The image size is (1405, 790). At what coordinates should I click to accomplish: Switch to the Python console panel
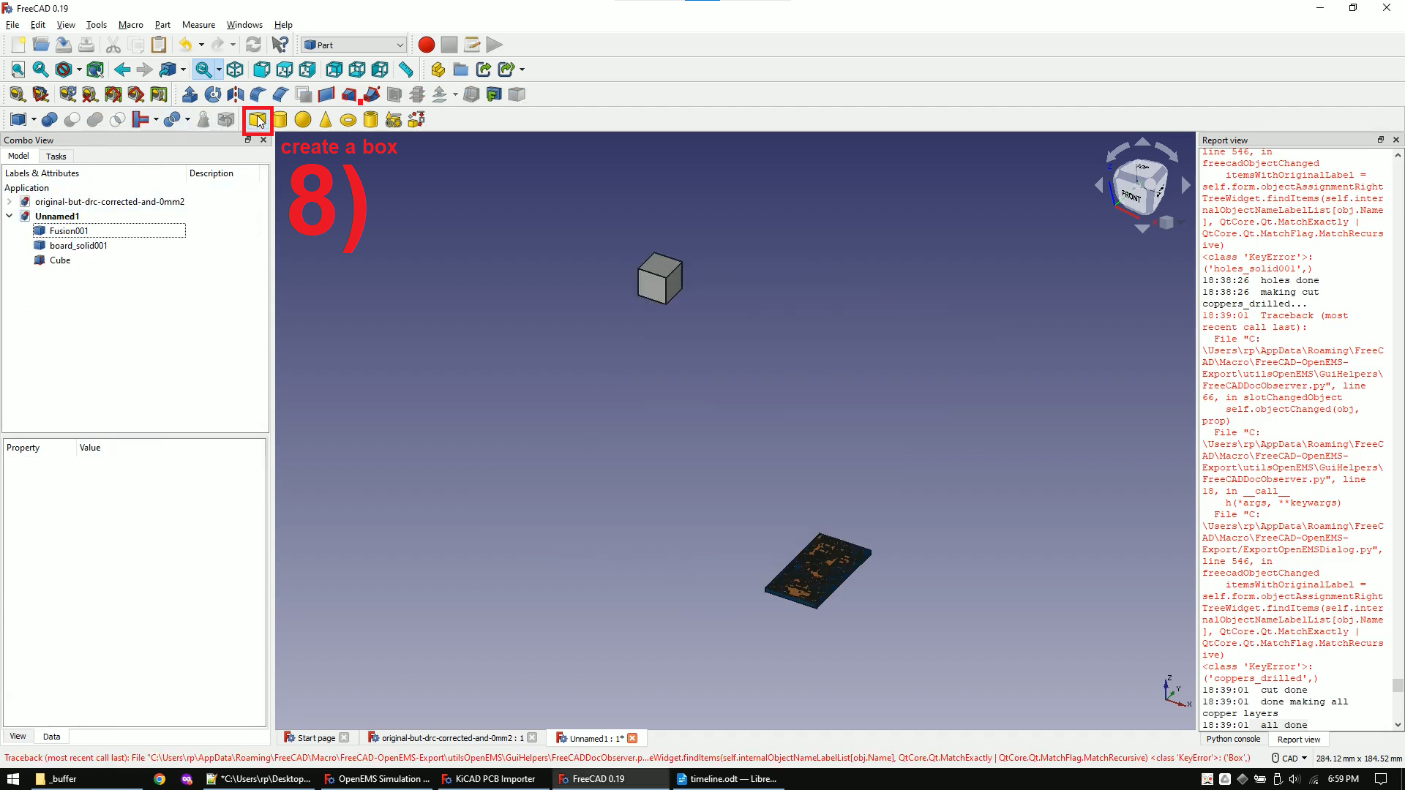(x=1233, y=740)
